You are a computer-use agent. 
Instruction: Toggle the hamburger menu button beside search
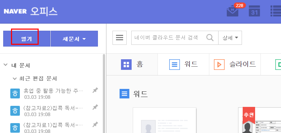(x=120, y=38)
